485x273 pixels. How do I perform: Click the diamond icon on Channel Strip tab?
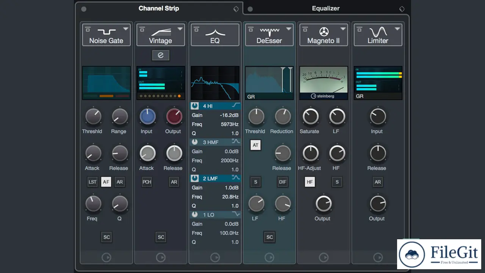coord(236,9)
